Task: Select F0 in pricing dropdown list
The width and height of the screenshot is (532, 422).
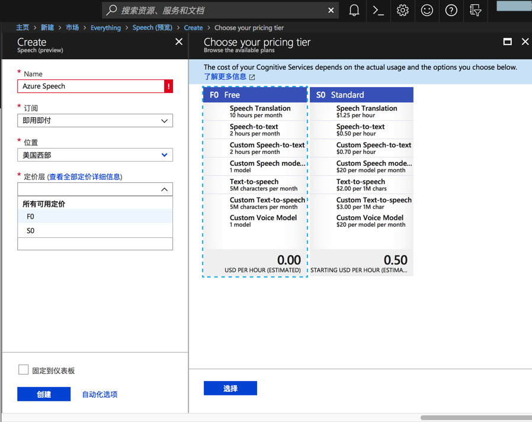Action: point(95,216)
